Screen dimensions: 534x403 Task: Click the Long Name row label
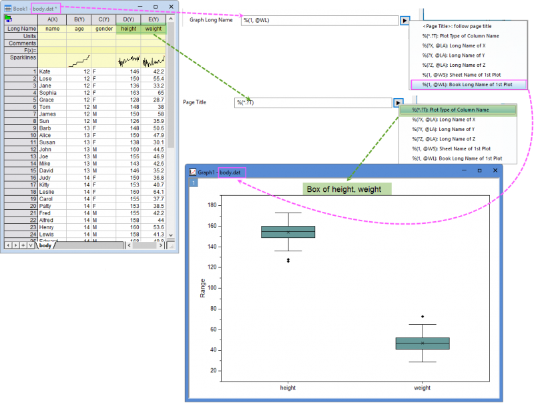click(21, 29)
